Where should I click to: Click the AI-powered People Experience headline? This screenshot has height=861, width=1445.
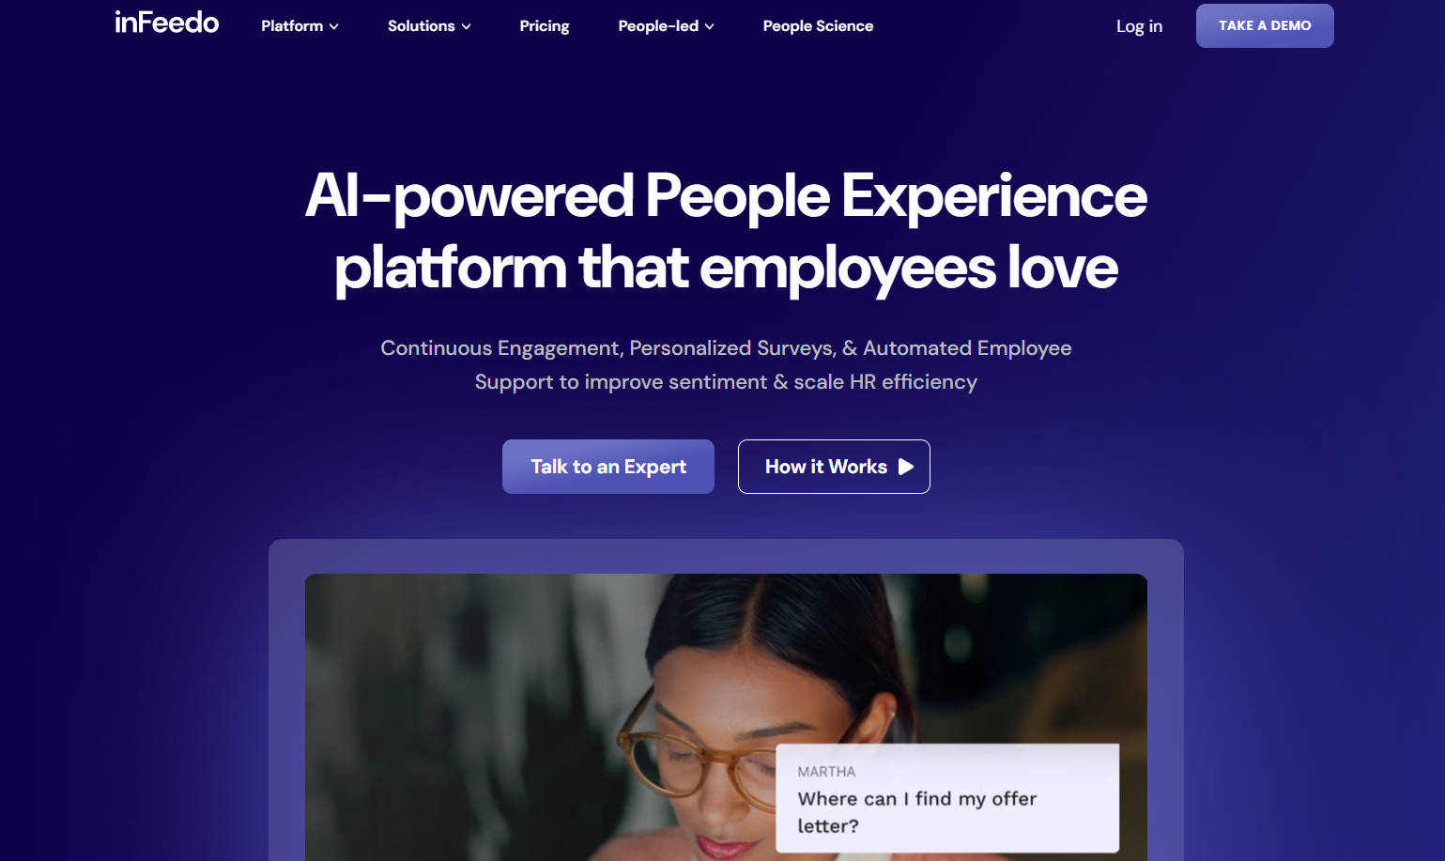(x=726, y=232)
